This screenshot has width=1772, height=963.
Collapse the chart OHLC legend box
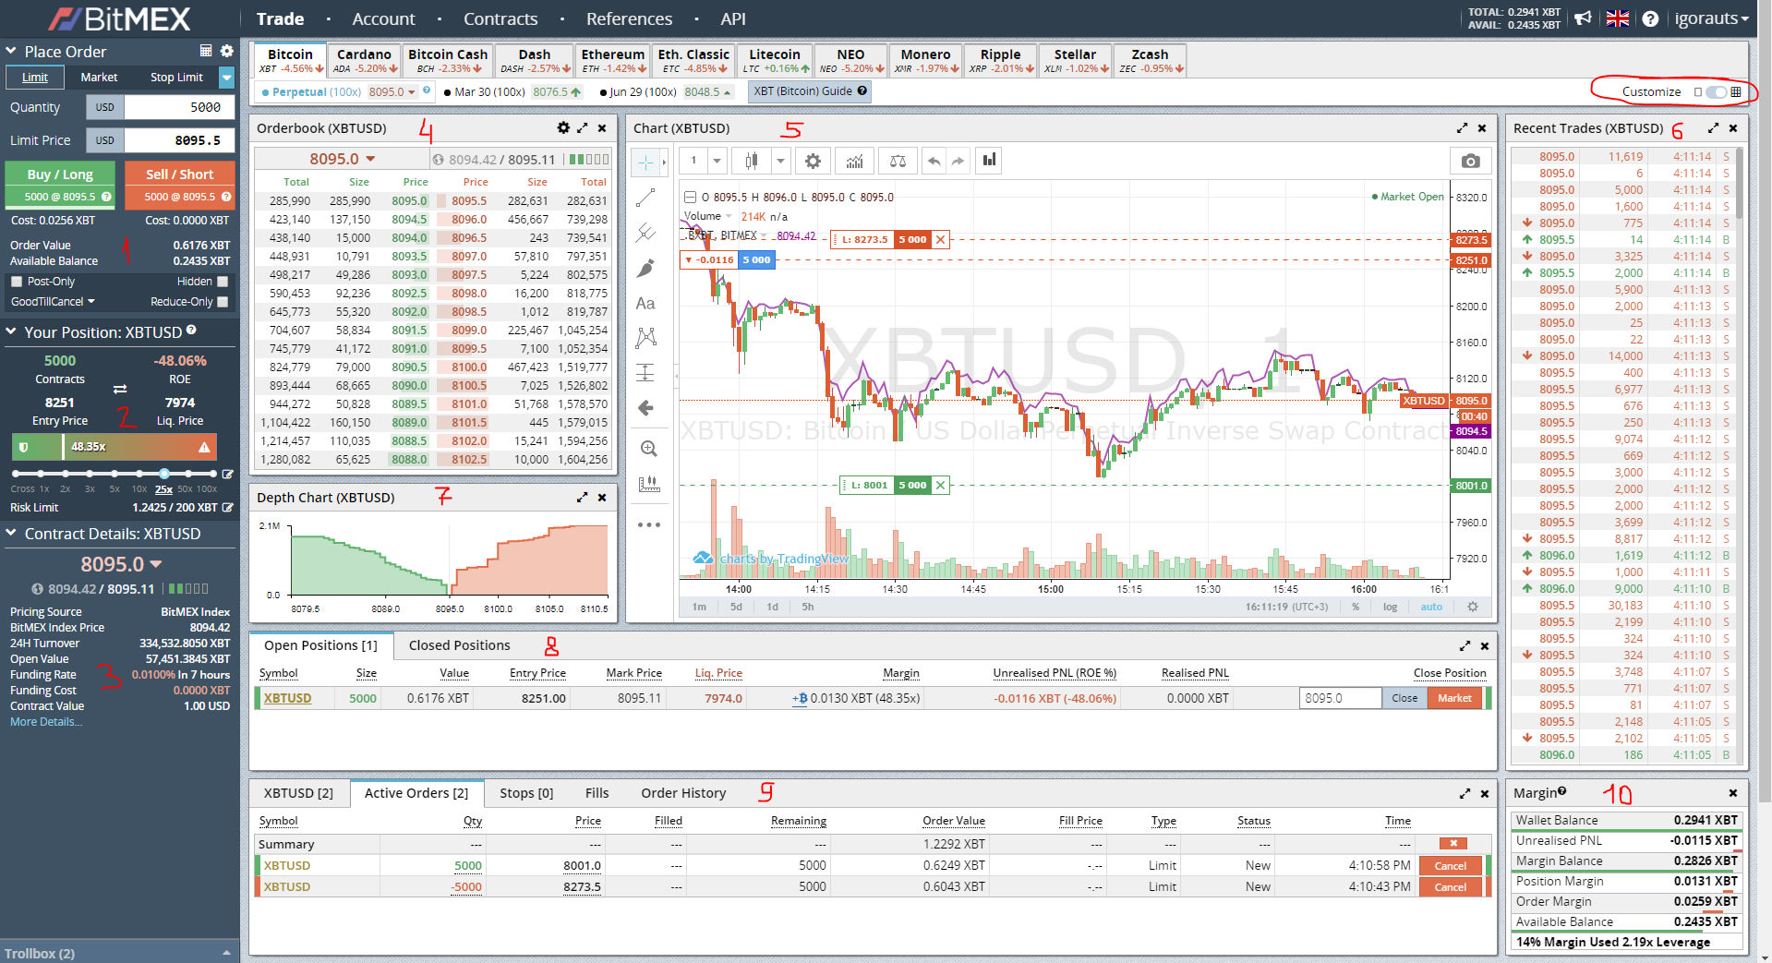690,197
